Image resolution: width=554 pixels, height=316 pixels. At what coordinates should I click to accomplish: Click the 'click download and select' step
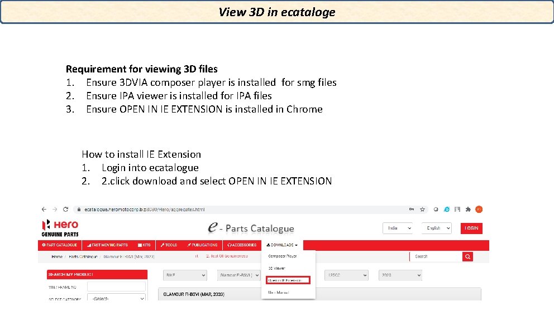pos(217,181)
